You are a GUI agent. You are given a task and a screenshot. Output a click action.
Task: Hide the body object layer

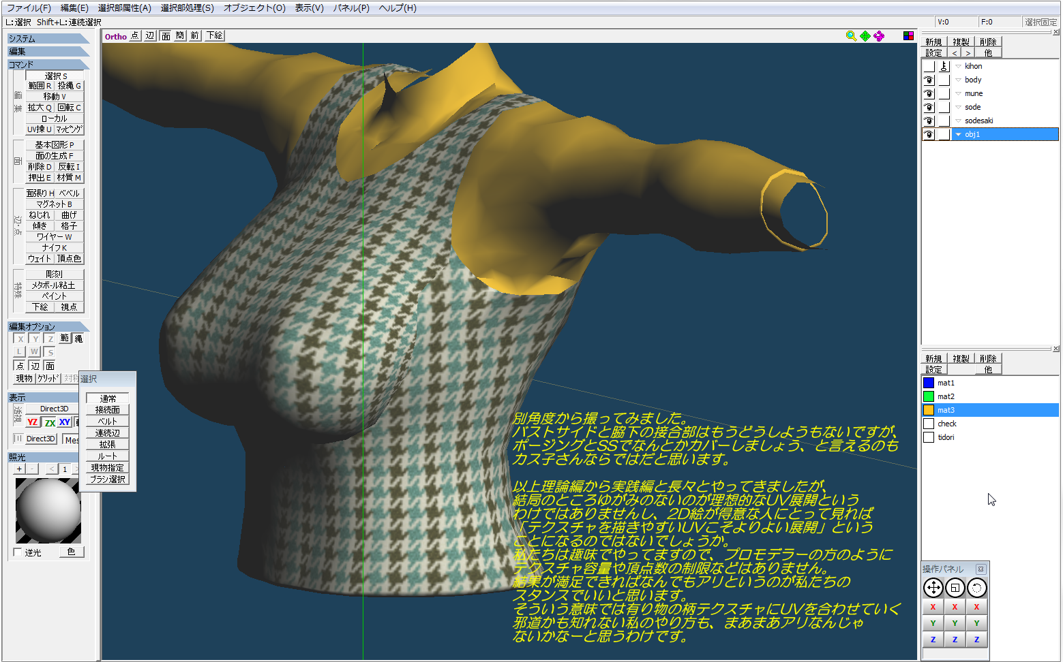pyautogui.click(x=929, y=80)
